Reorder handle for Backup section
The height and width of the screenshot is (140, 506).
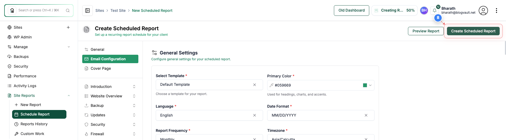tap(134, 106)
